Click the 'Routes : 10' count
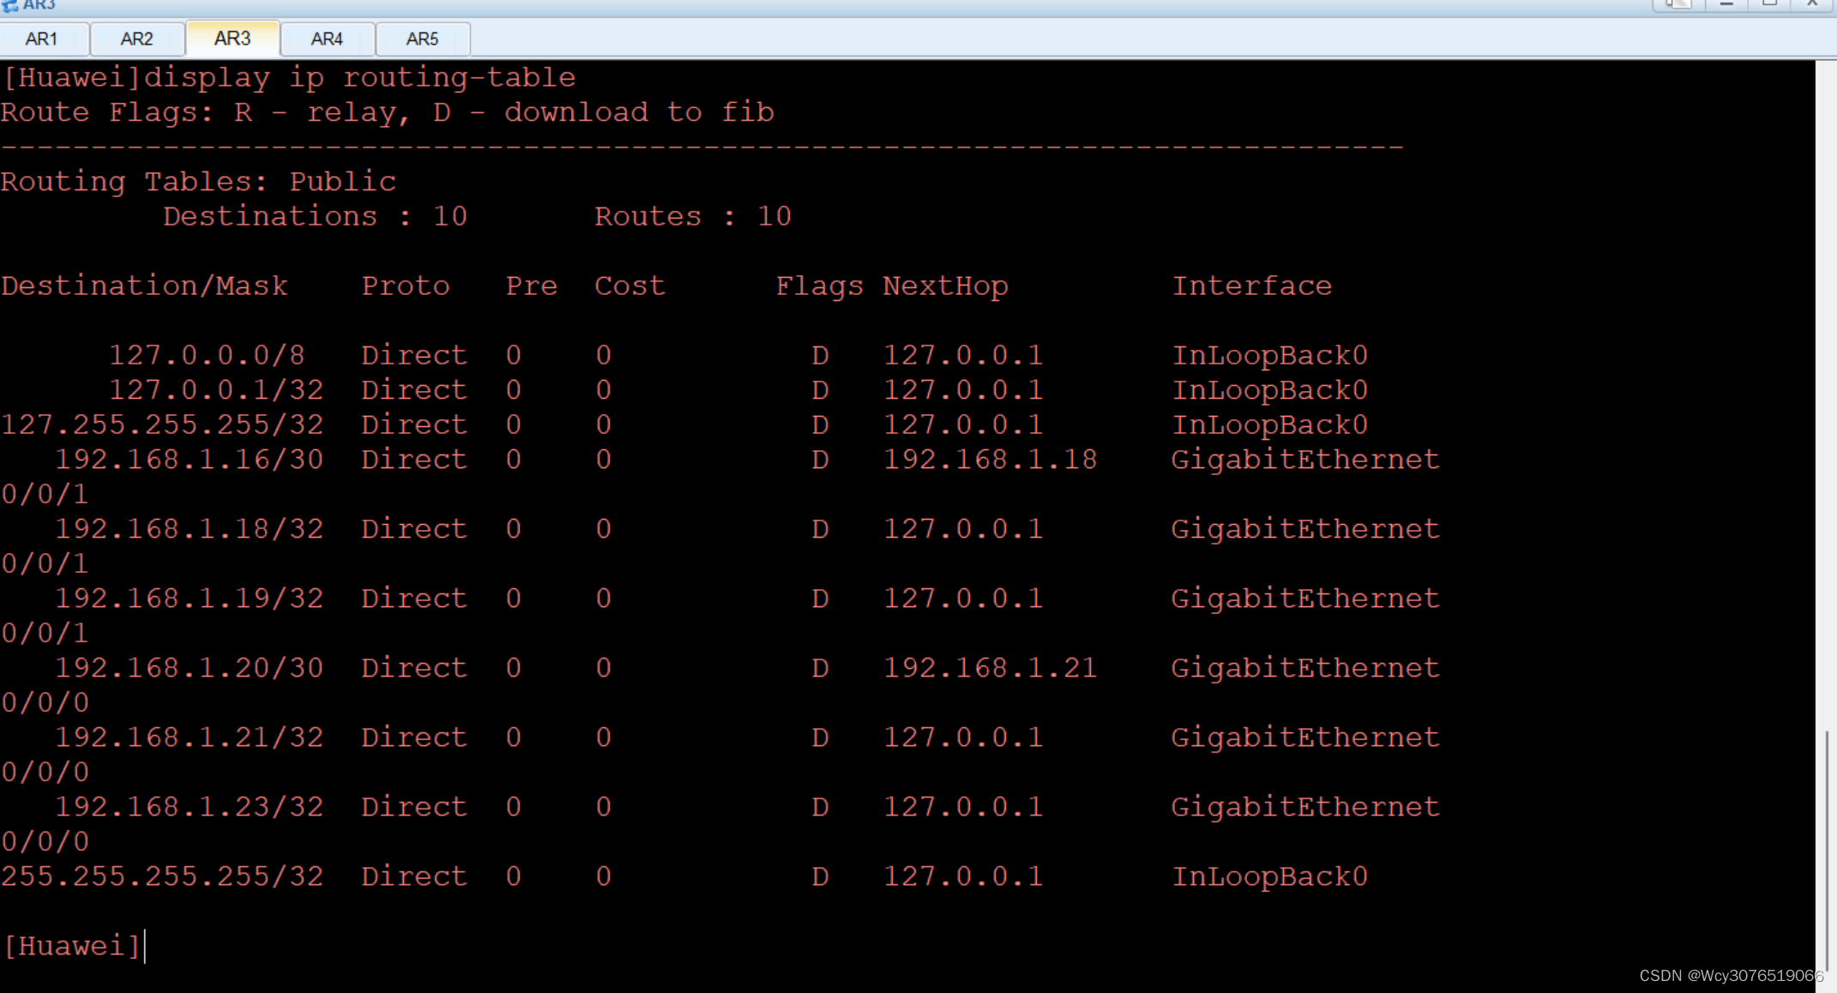Image resolution: width=1837 pixels, height=993 pixels. 693,216
